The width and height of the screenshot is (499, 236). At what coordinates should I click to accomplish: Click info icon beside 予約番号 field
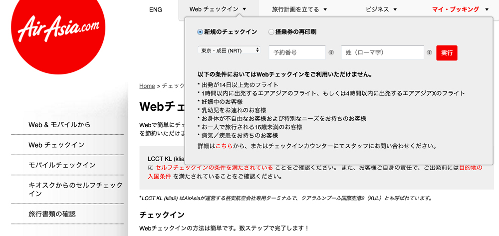tap(331, 53)
